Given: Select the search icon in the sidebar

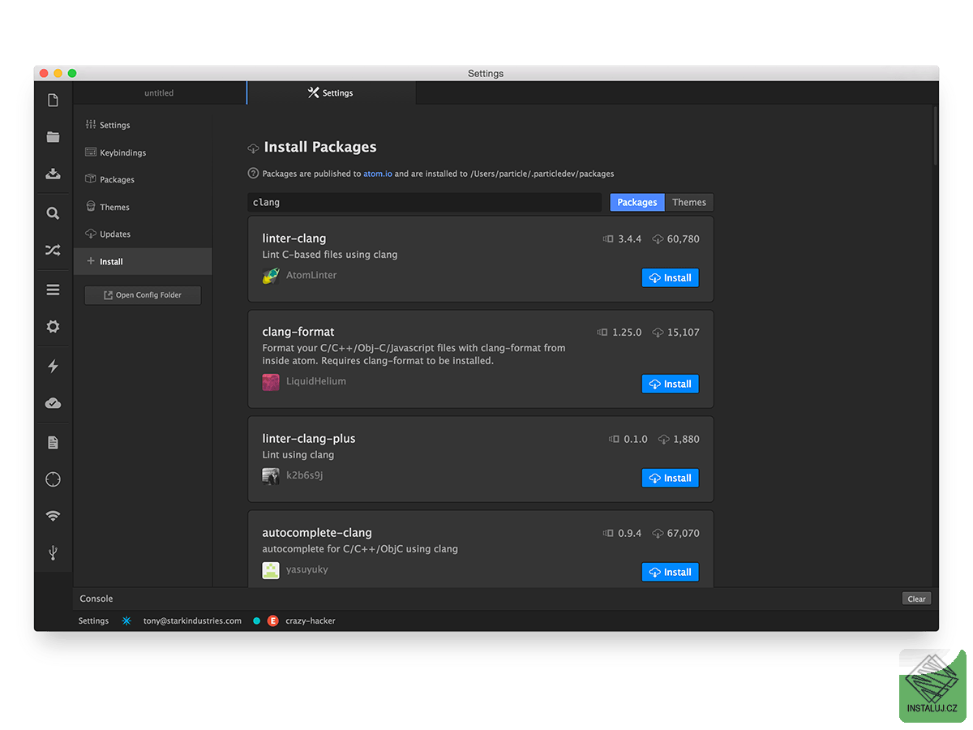Looking at the screenshot, I should tap(53, 213).
